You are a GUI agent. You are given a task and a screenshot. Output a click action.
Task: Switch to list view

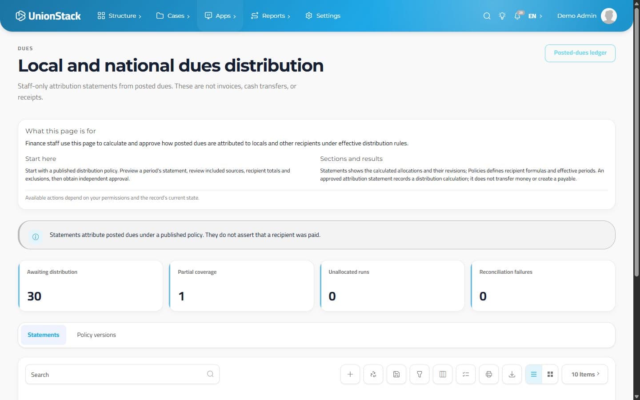pos(534,374)
